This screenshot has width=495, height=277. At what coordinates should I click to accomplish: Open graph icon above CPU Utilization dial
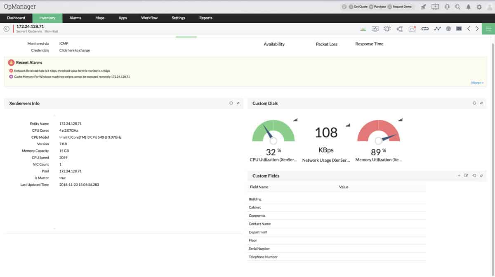click(295, 120)
